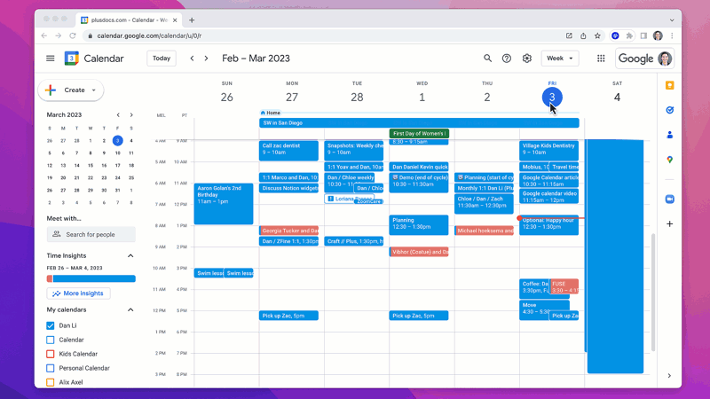Open the SW in San Diego event
Image resolution: width=710 pixels, height=399 pixels.
(419, 122)
